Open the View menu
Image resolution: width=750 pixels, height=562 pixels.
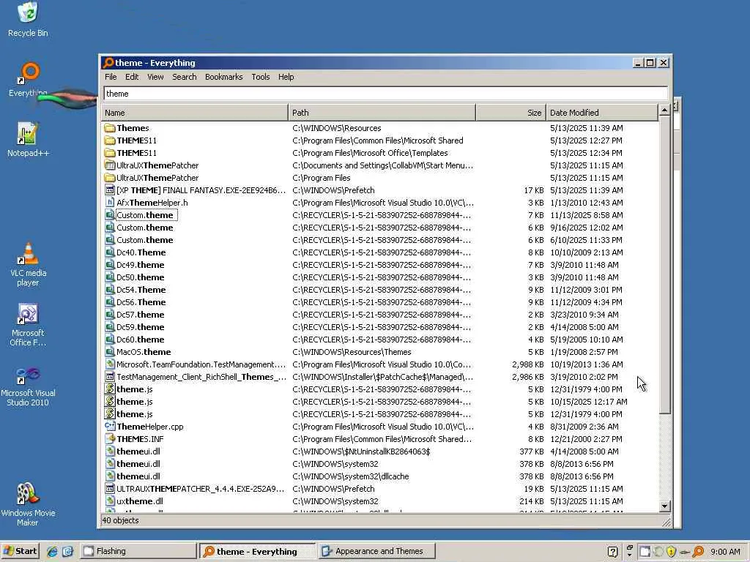tap(155, 77)
